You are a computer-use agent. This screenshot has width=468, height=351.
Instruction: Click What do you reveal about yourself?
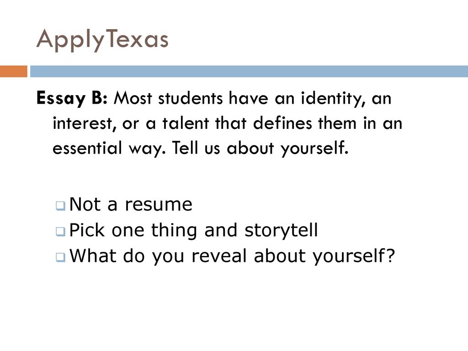232,256
